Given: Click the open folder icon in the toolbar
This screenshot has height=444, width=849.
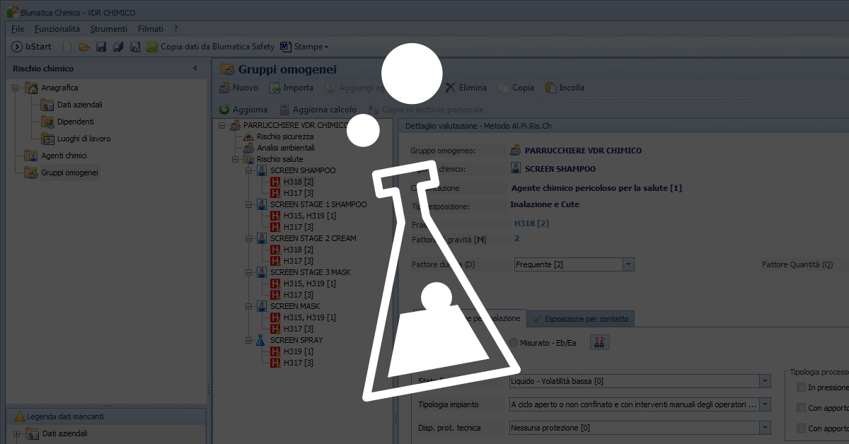Looking at the screenshot, I should tap(84, 47).
